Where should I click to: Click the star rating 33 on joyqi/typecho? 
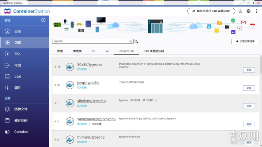pyautogui.click(x=57, y=85)
